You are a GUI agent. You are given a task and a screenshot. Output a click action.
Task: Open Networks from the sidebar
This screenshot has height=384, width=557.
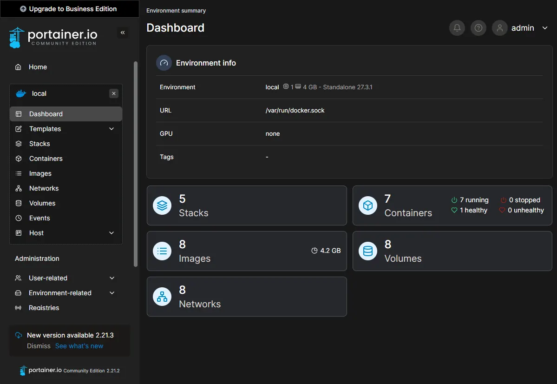[x=44, y=188]
